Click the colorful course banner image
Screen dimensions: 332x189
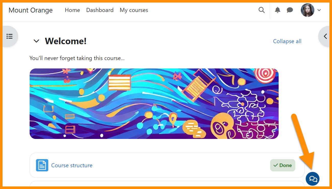pos(154,104)
